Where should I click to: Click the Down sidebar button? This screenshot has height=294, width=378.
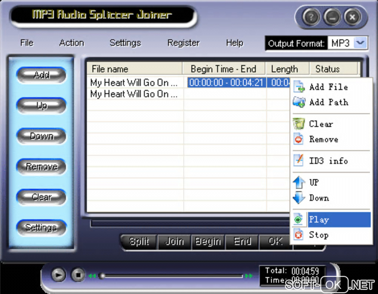(41, 136)
